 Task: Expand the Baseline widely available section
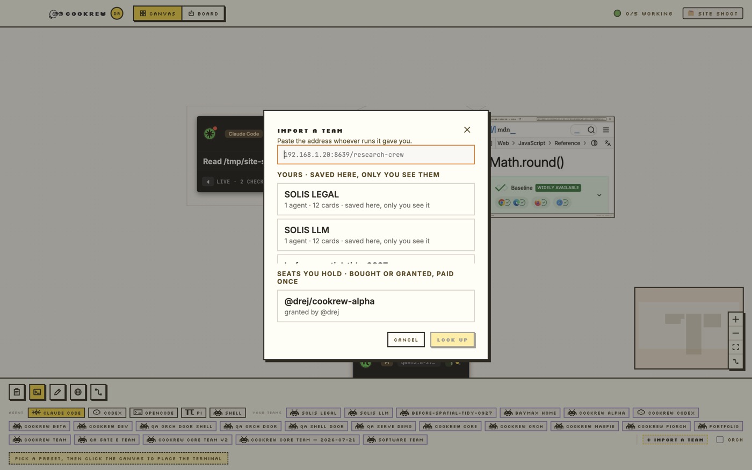click(599, 195)
